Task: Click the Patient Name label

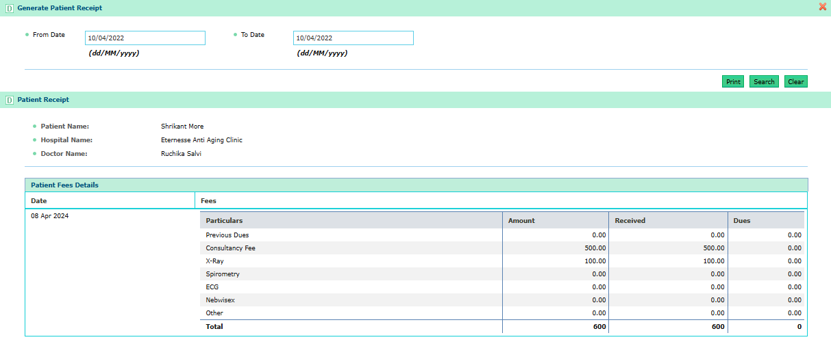Action: click(x=65, y=127)
